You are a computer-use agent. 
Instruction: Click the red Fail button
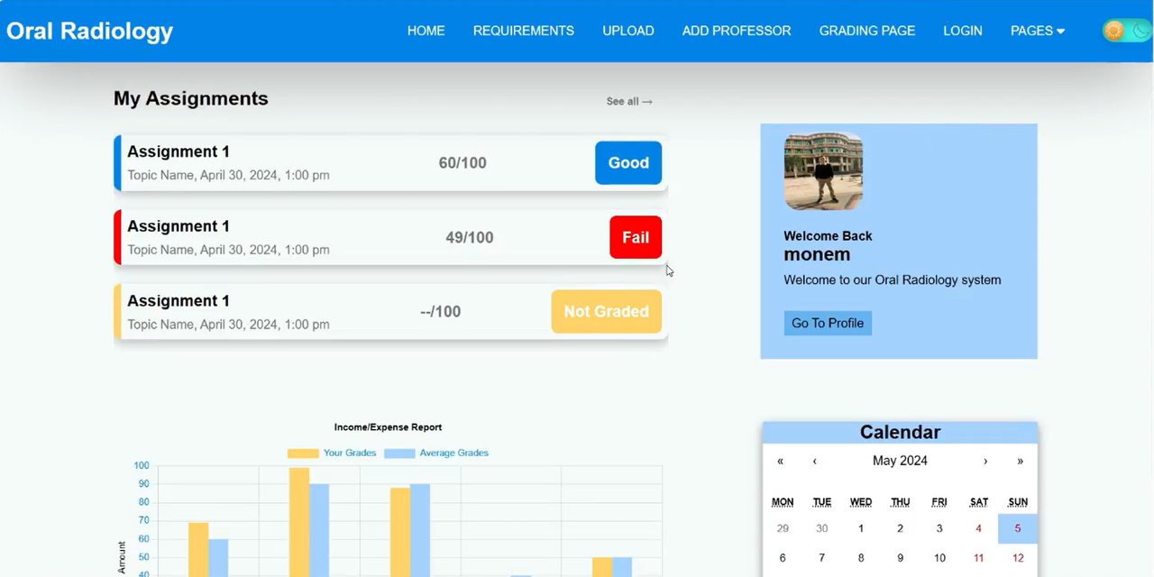tap(636, 237)
